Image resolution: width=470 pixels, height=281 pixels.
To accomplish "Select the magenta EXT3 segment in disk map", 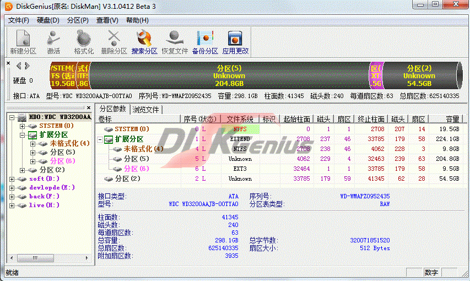I will pos(376,75).
